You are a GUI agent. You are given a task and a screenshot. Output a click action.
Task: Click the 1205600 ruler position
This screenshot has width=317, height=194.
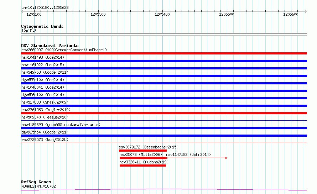tap(291, 14)
